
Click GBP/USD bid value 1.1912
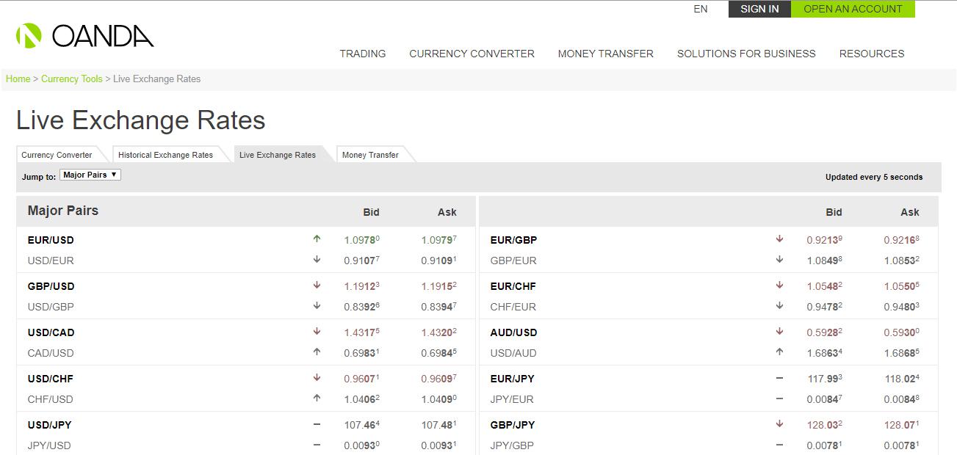click(362, 285)
